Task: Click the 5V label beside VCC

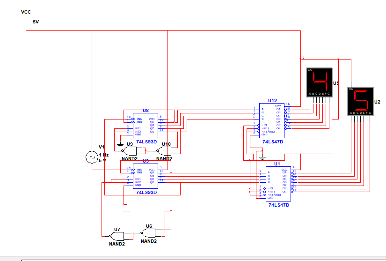Action: (36, 22)
